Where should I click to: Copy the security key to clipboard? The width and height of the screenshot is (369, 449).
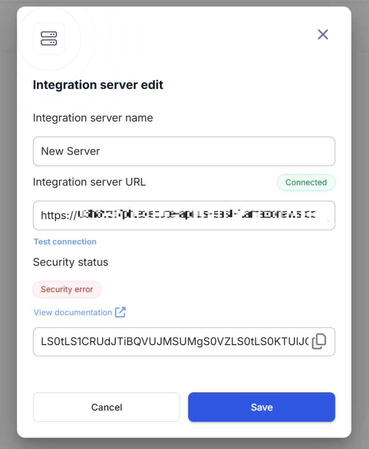point(319,342)
